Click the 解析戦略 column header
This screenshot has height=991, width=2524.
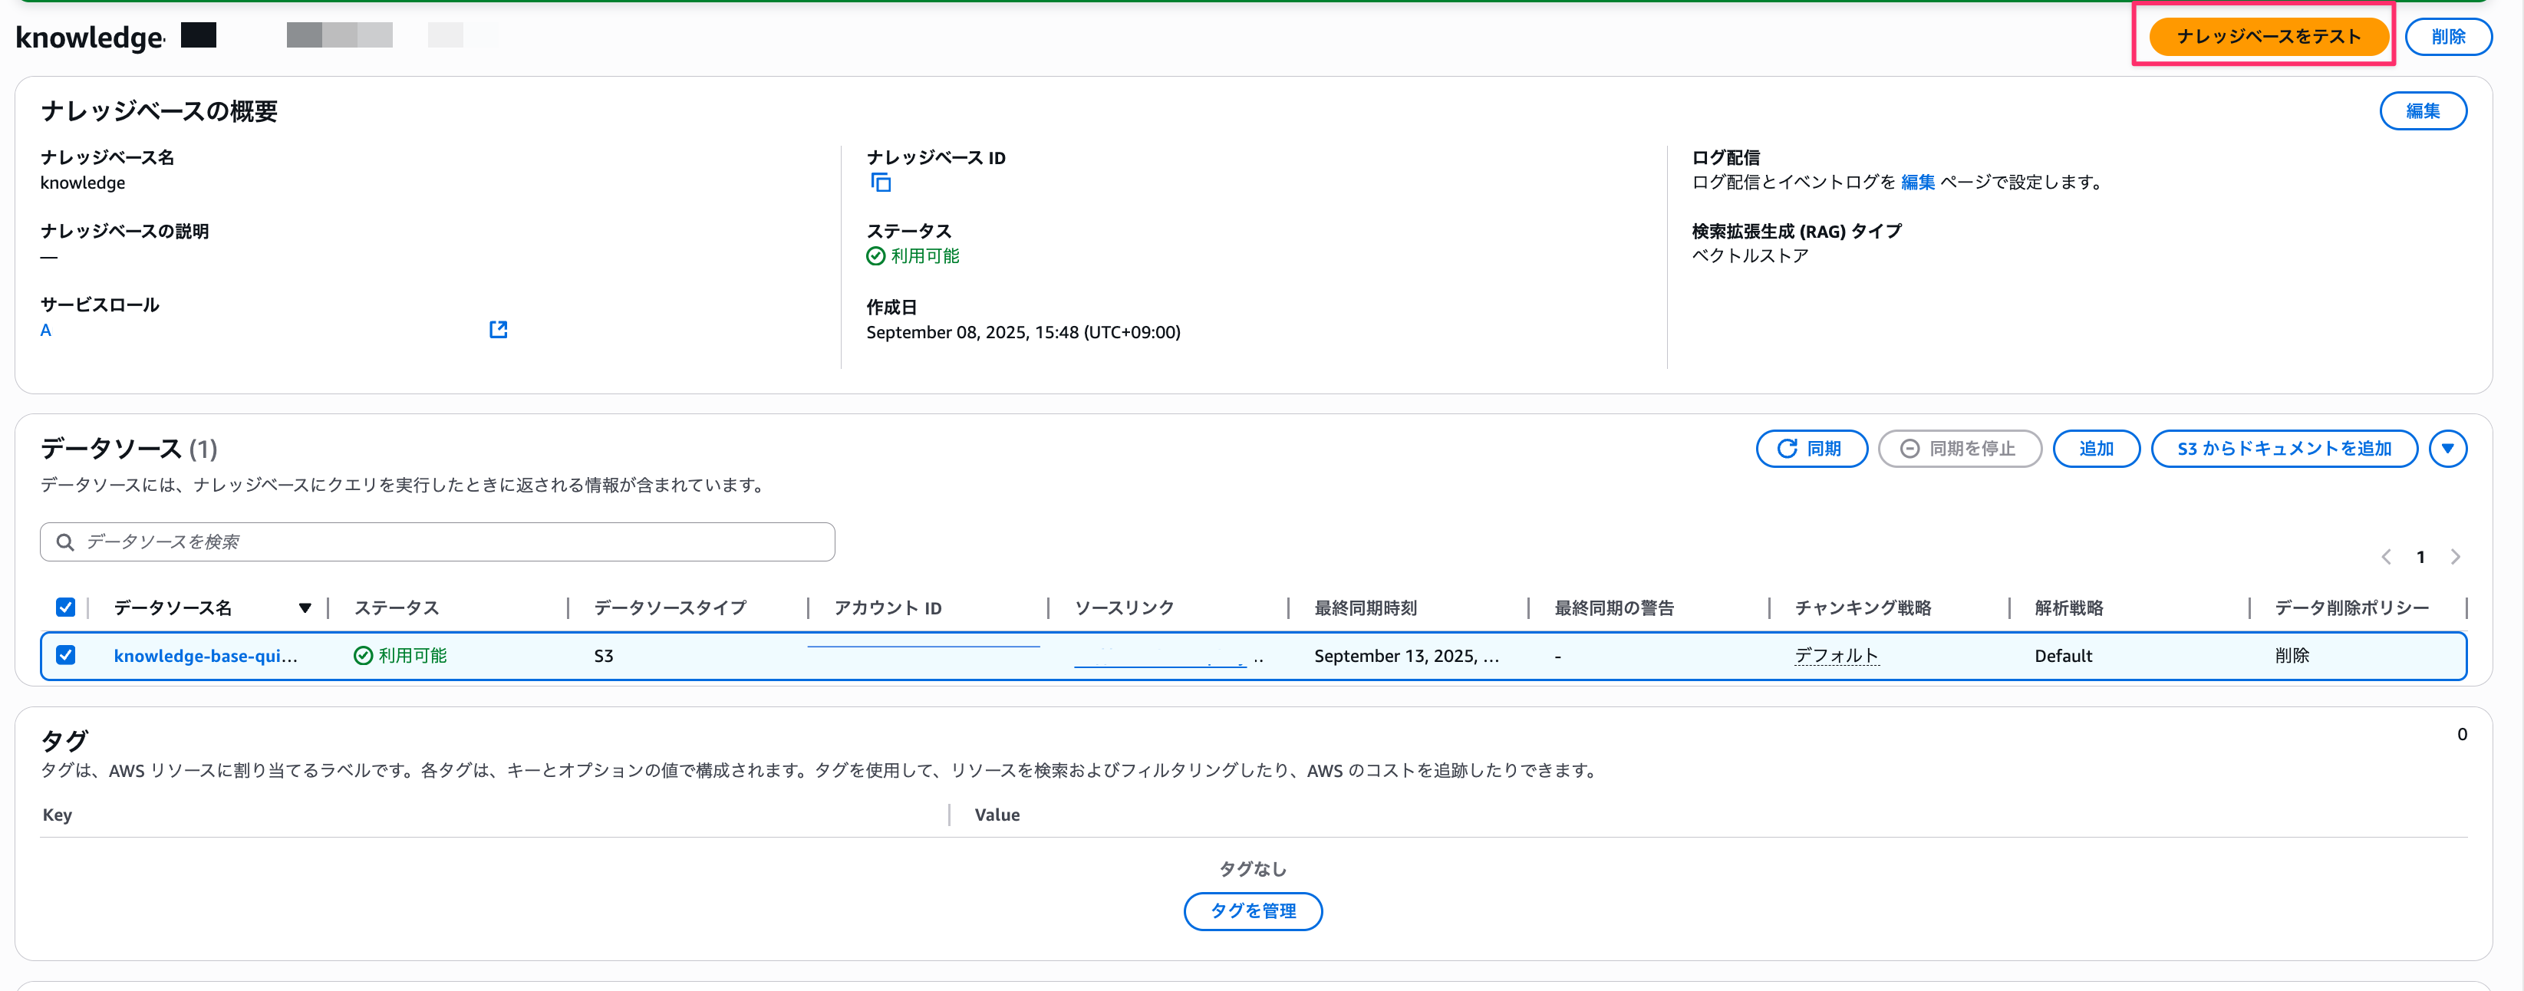tap(2068, 608)
